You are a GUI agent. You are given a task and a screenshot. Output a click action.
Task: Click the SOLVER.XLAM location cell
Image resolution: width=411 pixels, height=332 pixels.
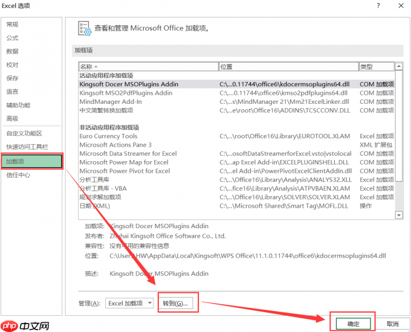(x=285, y=197)
